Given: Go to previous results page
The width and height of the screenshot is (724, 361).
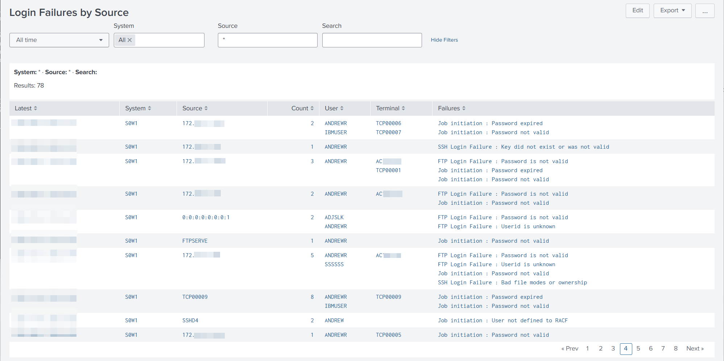Looking at the screenshot, I should coord(570,349).
